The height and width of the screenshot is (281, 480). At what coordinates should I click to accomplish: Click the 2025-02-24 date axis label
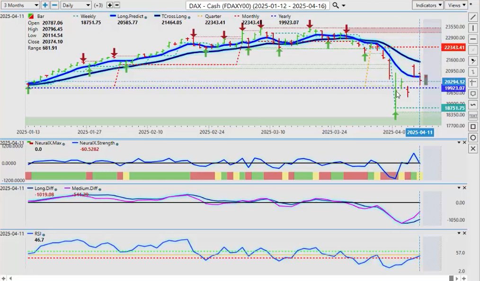[x=212, y=132]
